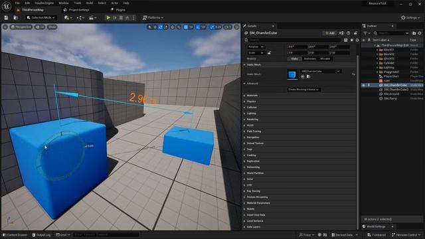
Task: Open the Perspective view dropdown
Action: (21, 27)
